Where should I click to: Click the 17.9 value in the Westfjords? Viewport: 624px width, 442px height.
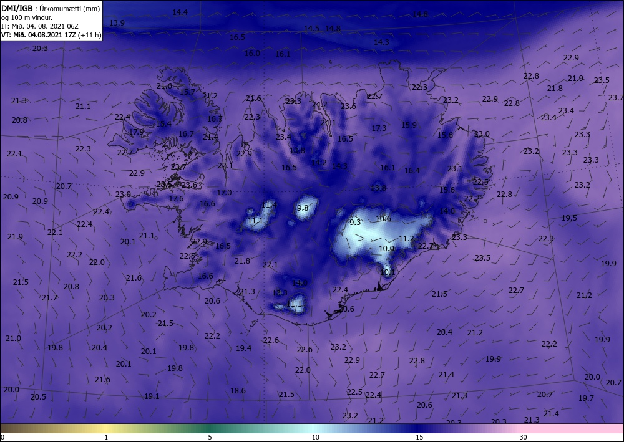(x=136, y=132)
